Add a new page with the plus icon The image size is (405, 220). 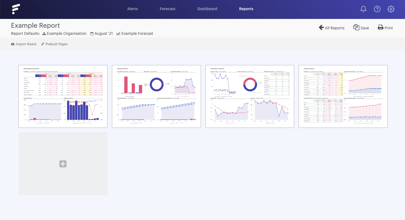[x=63, y=164]
